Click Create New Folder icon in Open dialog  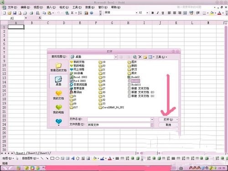click(145, 57)
